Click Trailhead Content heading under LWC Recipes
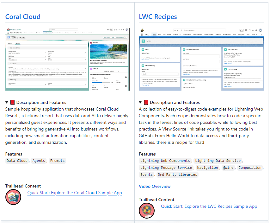Viewport: 270px width, 223px height. pyautogui.click(x=156, y=200)
